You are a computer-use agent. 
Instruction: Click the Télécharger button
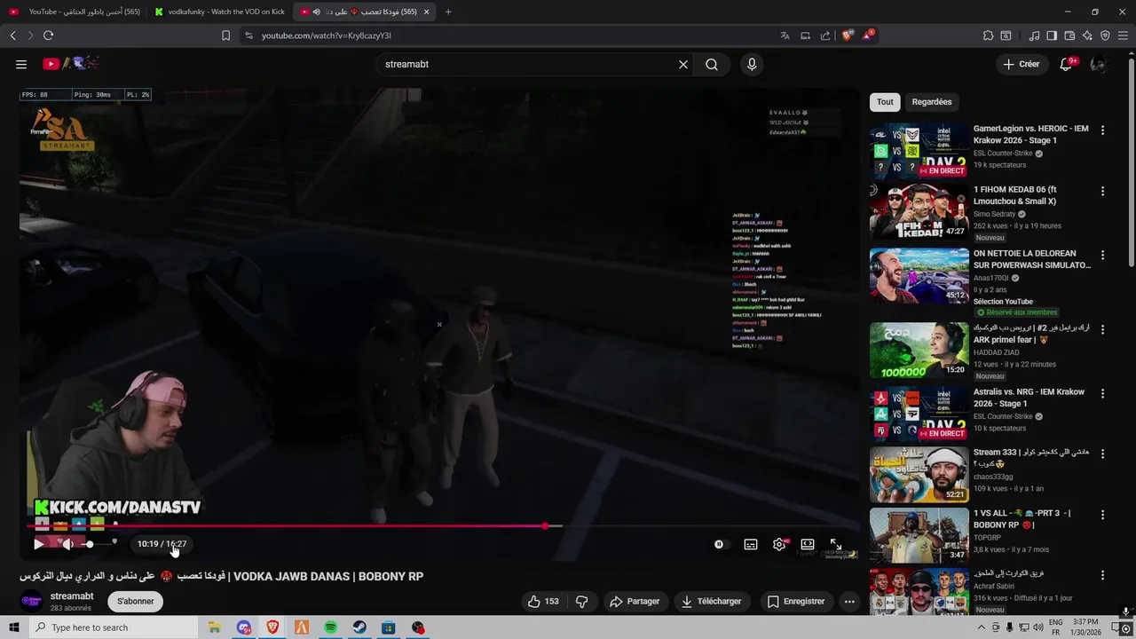click(711, 601)
